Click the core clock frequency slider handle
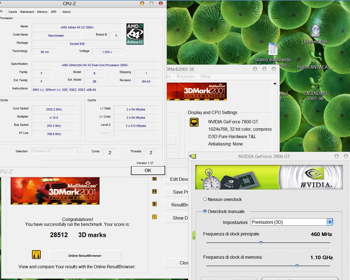 pos(261,243)
